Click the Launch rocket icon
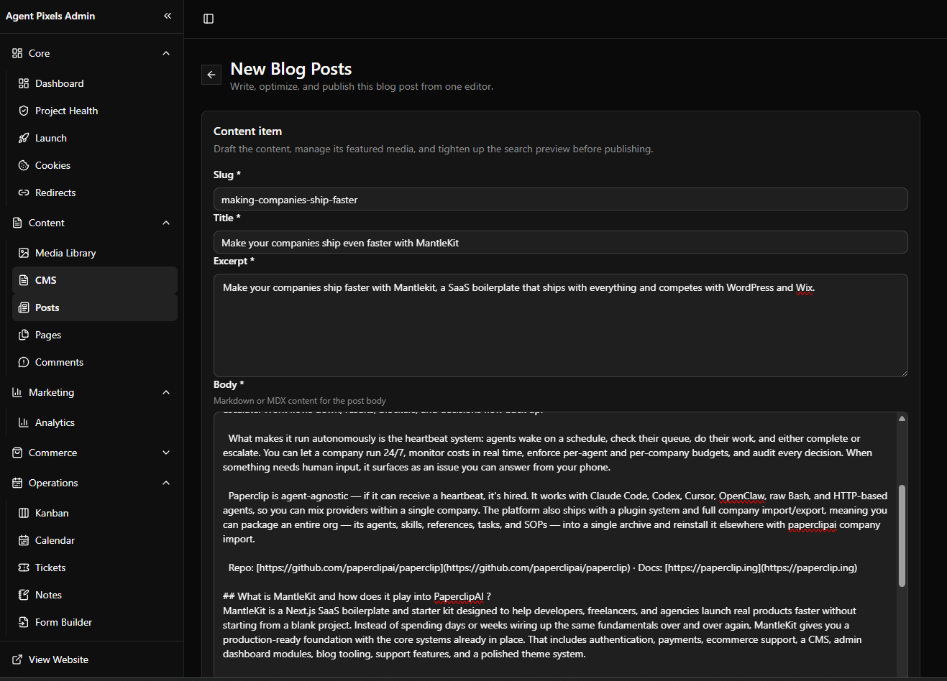Image resolution: width=947 pixels, height=681 pixels. 24,138
